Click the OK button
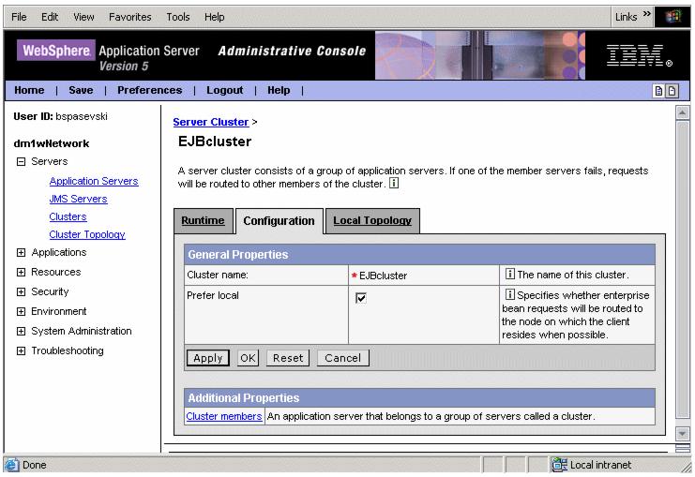Image resolution: width=695 pixels, height=477 pixels. pos(248,358)
